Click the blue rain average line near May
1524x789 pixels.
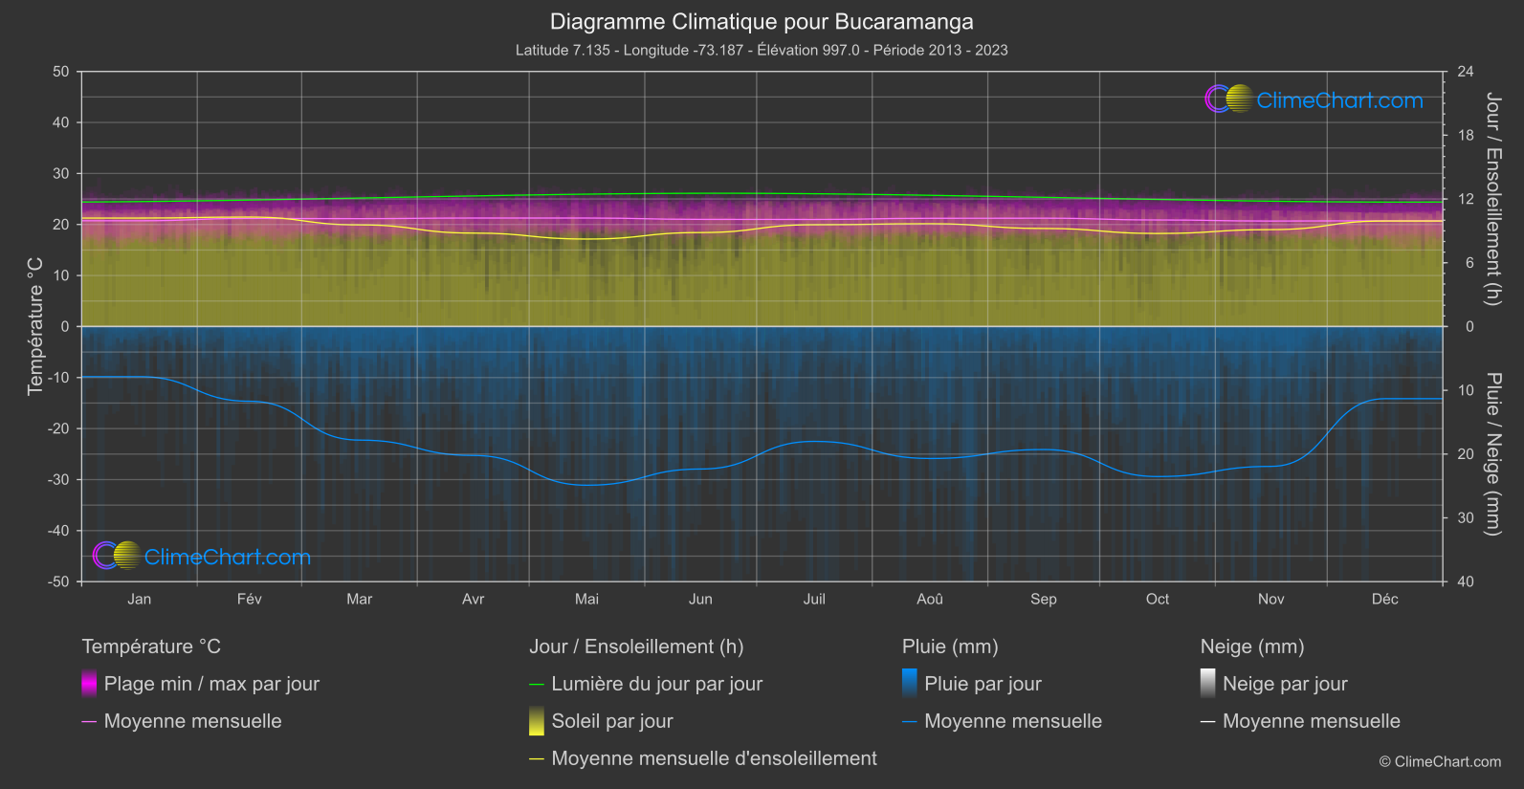click(x=587, y=485)
